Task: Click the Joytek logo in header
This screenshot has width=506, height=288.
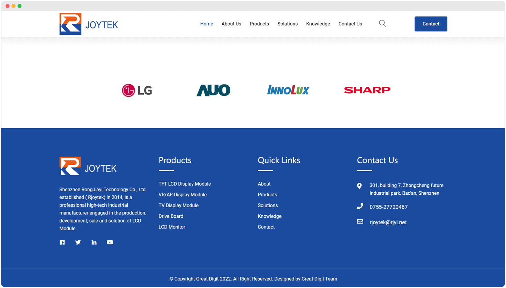Action: tap(89, 24)
